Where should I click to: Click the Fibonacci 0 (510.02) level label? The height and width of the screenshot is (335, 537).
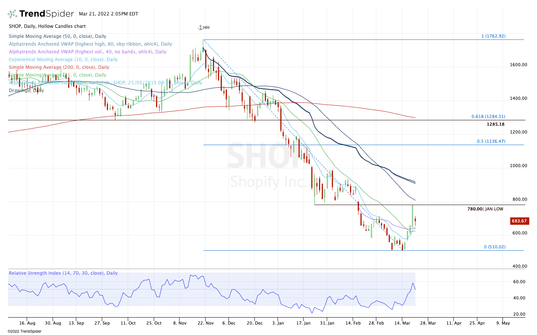[x=495, y=247]
